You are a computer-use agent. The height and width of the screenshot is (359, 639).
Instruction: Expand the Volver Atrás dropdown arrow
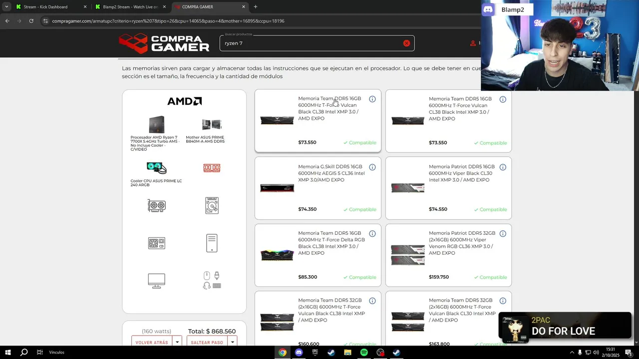pos(177,343)
